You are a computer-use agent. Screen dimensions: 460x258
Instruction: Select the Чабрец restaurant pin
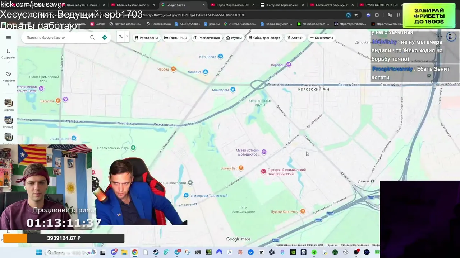(174, 69)
